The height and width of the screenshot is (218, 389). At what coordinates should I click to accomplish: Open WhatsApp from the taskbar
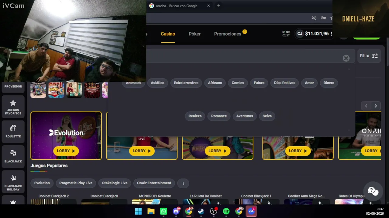pos(164,211)
